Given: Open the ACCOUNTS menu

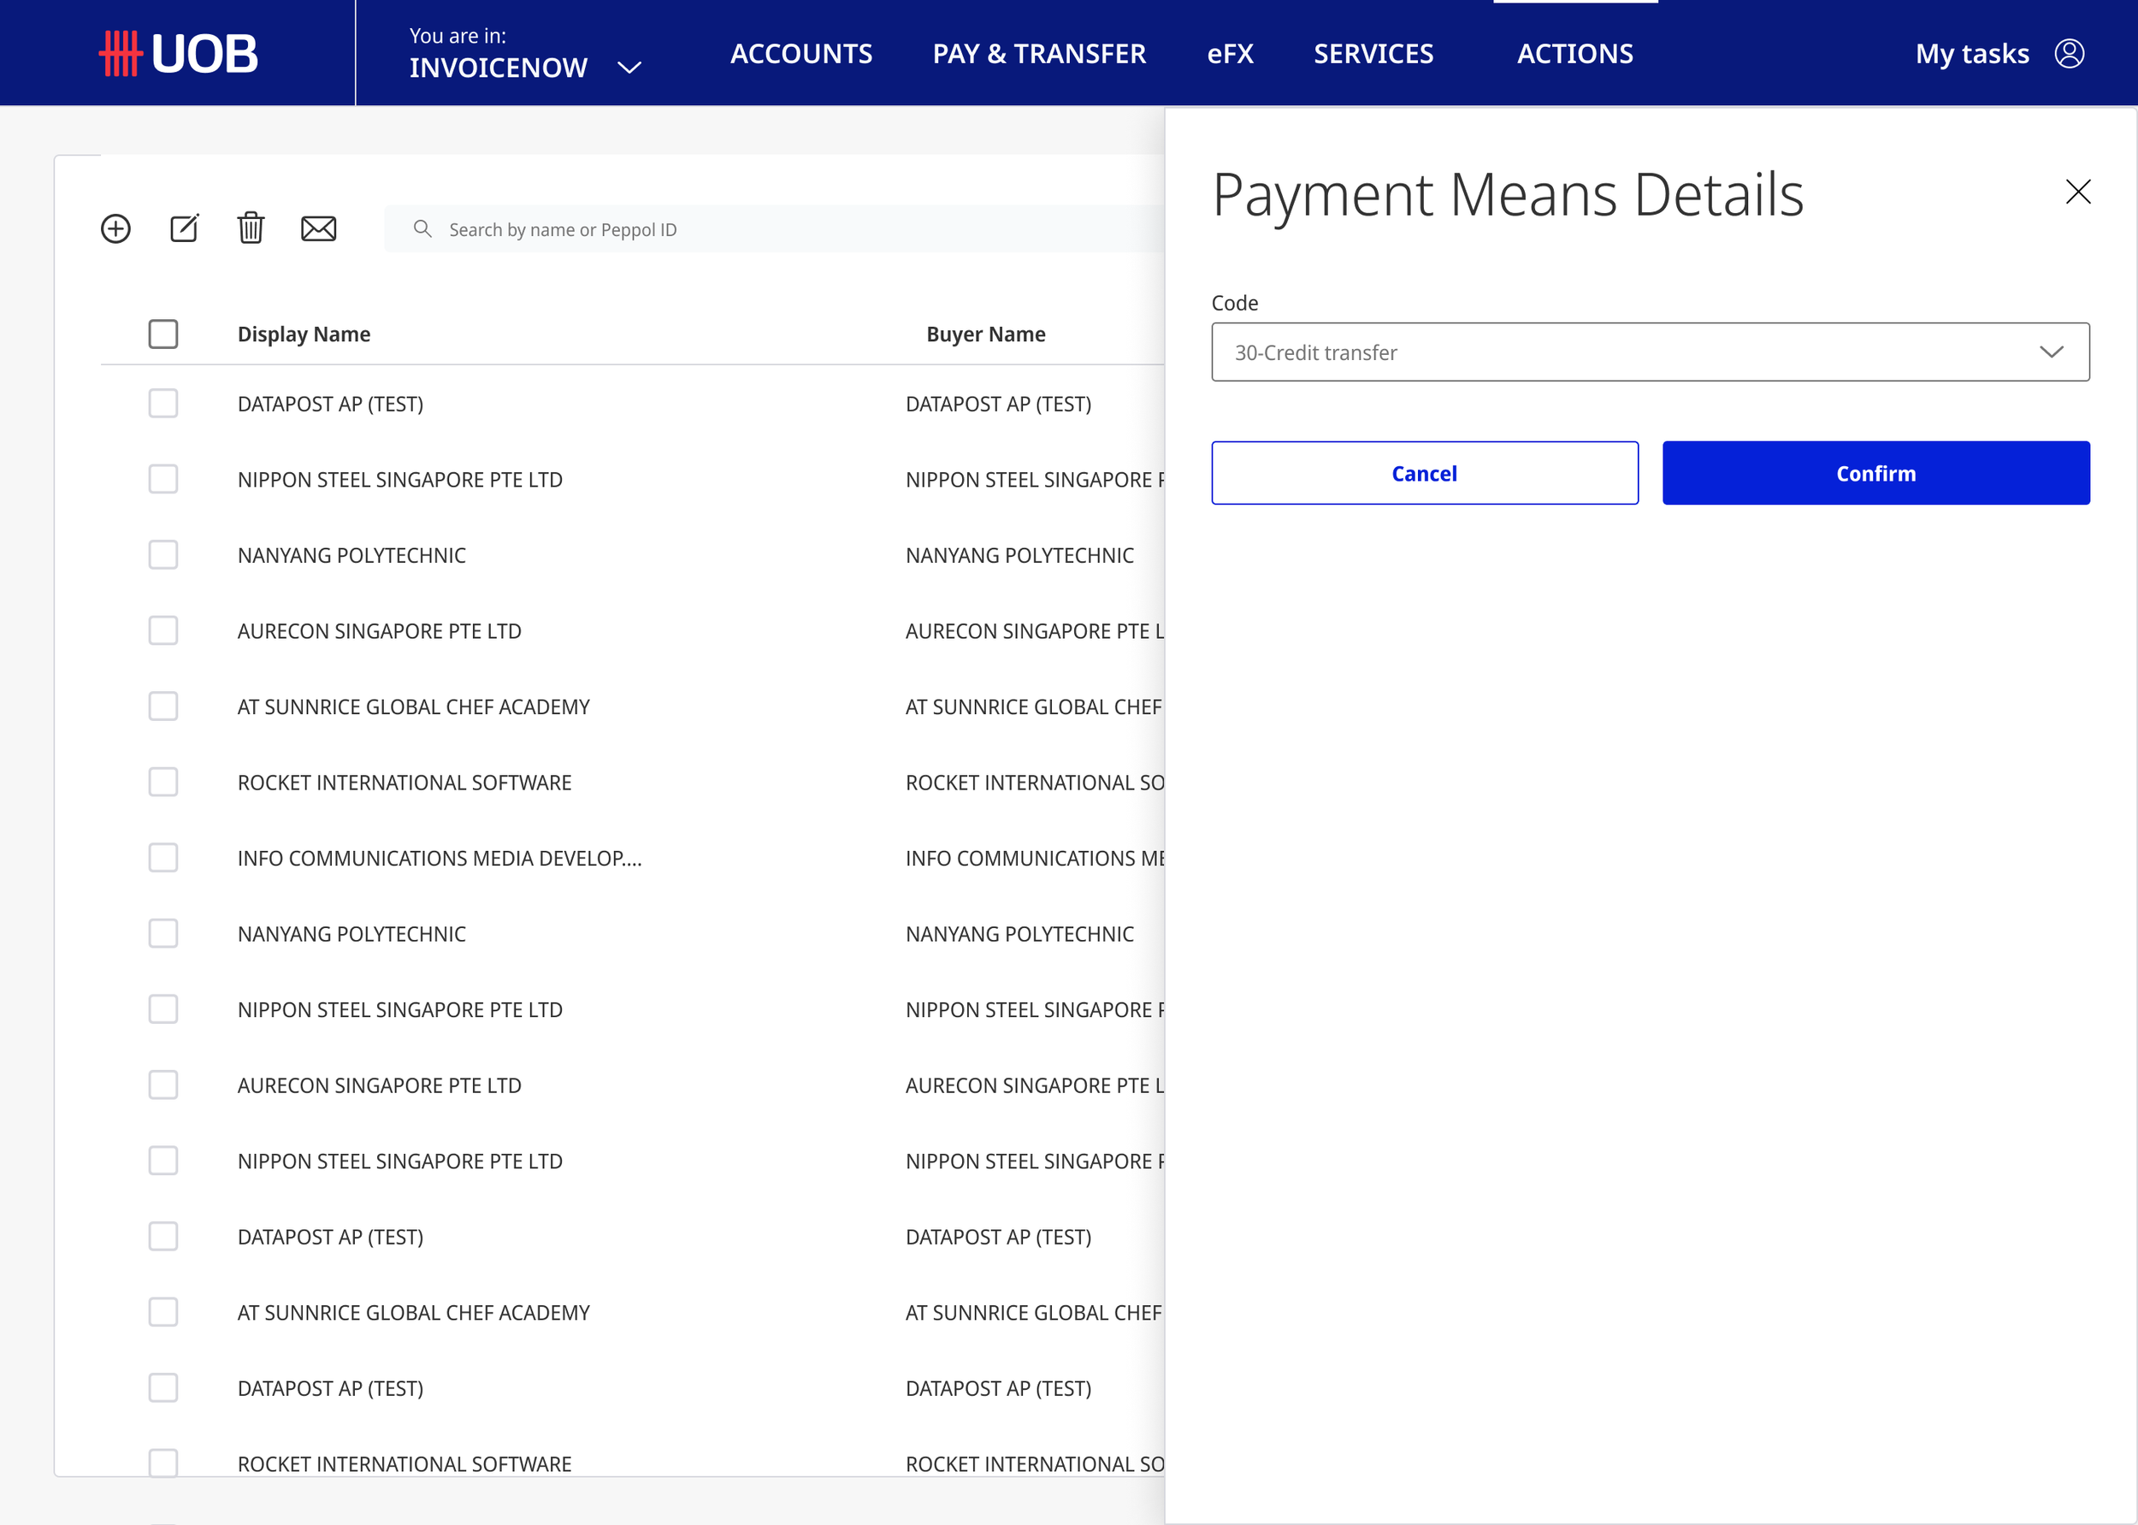Looking at the screenshot, I should 801,54.
